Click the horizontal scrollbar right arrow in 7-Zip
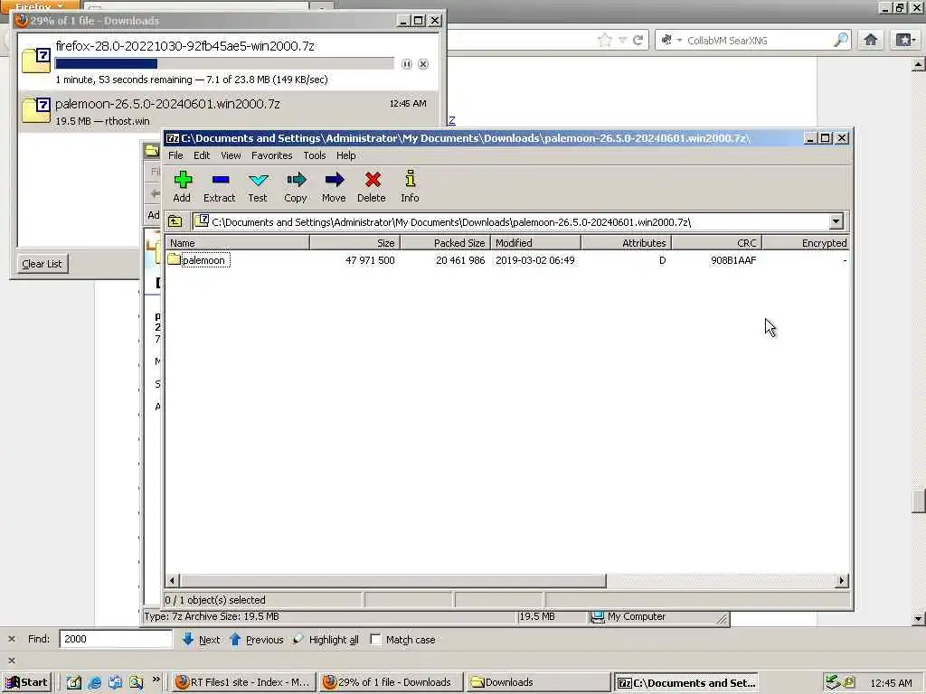Image resolution: width=926 pixels, height=694 pixels. [842, 581]
